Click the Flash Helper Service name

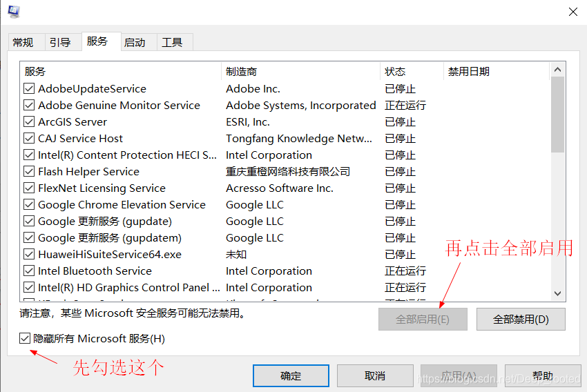coord(88,172)
